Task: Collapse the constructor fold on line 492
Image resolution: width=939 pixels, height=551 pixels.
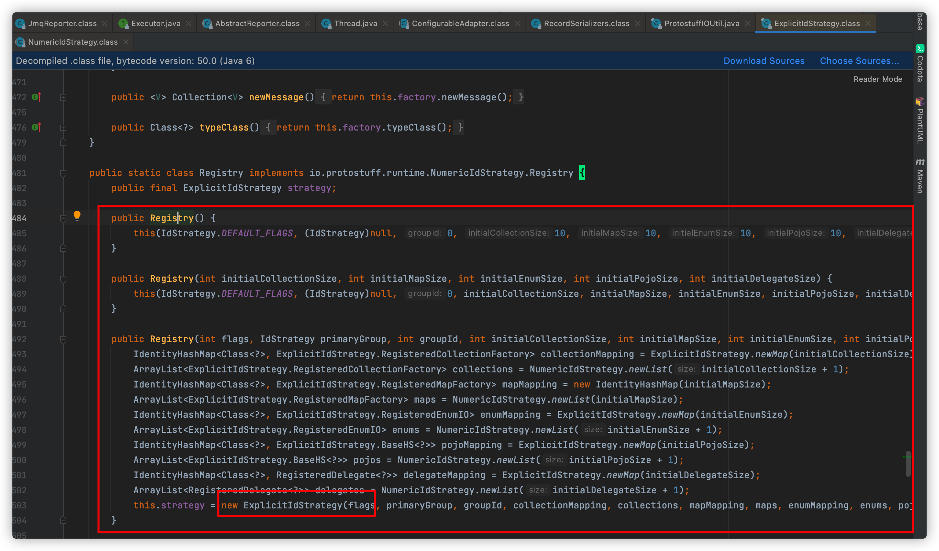Action: coord(63,339)
